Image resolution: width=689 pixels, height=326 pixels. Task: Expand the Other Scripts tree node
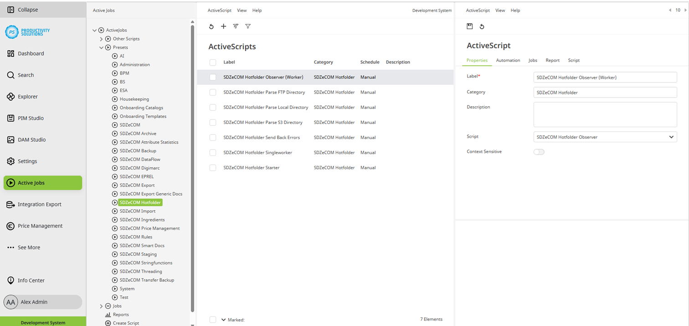101,38
